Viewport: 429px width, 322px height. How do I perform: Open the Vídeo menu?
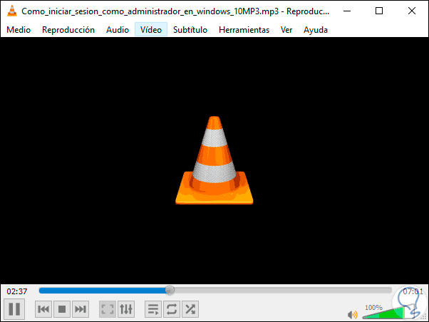point(151,29)
